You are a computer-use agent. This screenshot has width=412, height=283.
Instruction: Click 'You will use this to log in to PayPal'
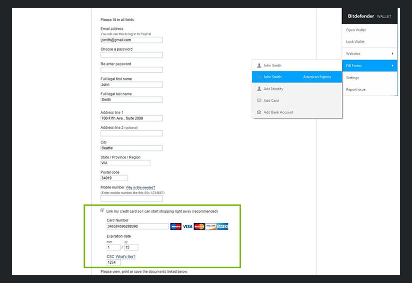coord(126,34)
